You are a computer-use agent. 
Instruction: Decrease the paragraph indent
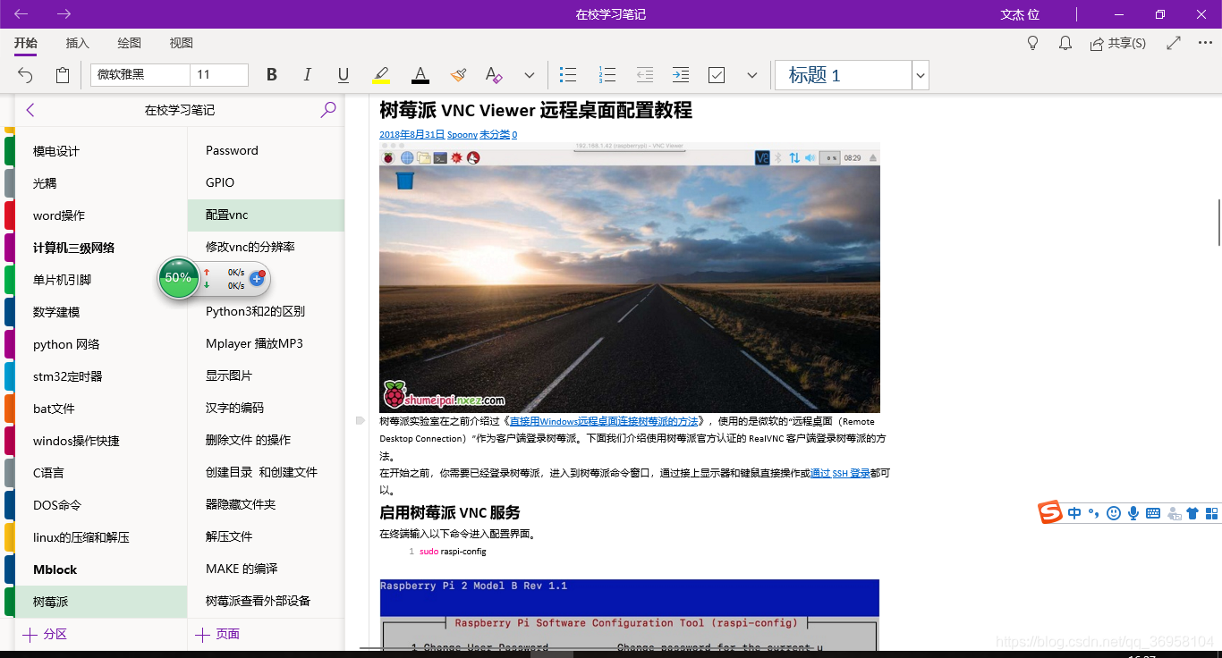click(x=644, y=75)
